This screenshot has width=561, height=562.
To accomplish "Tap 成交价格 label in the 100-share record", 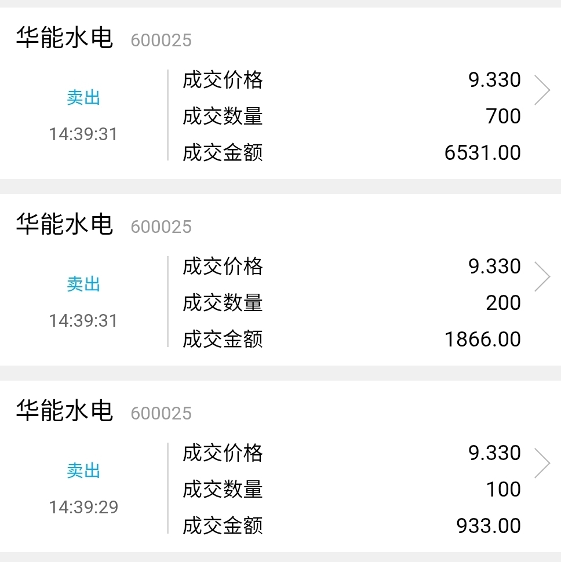I will coord(223,452).
